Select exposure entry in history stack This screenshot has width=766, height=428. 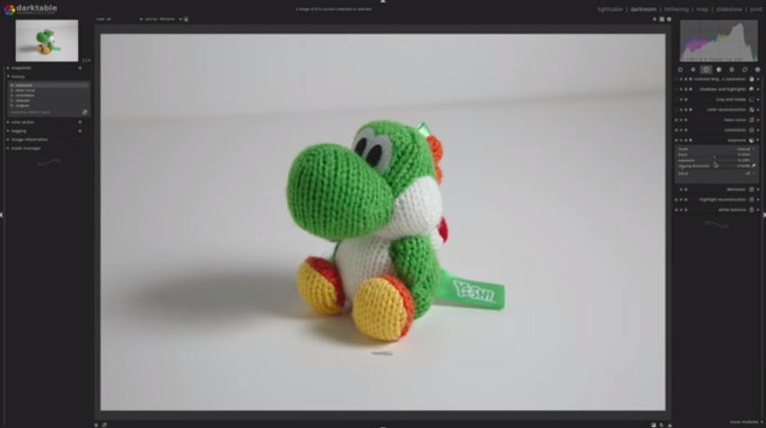tap(49, 85)
